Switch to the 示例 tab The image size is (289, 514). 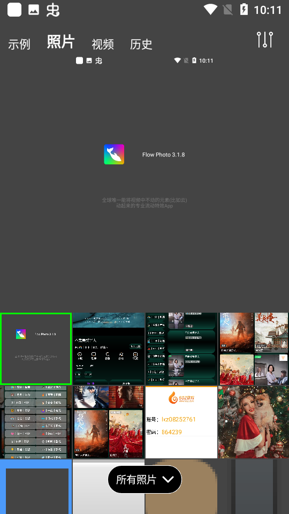19,44
